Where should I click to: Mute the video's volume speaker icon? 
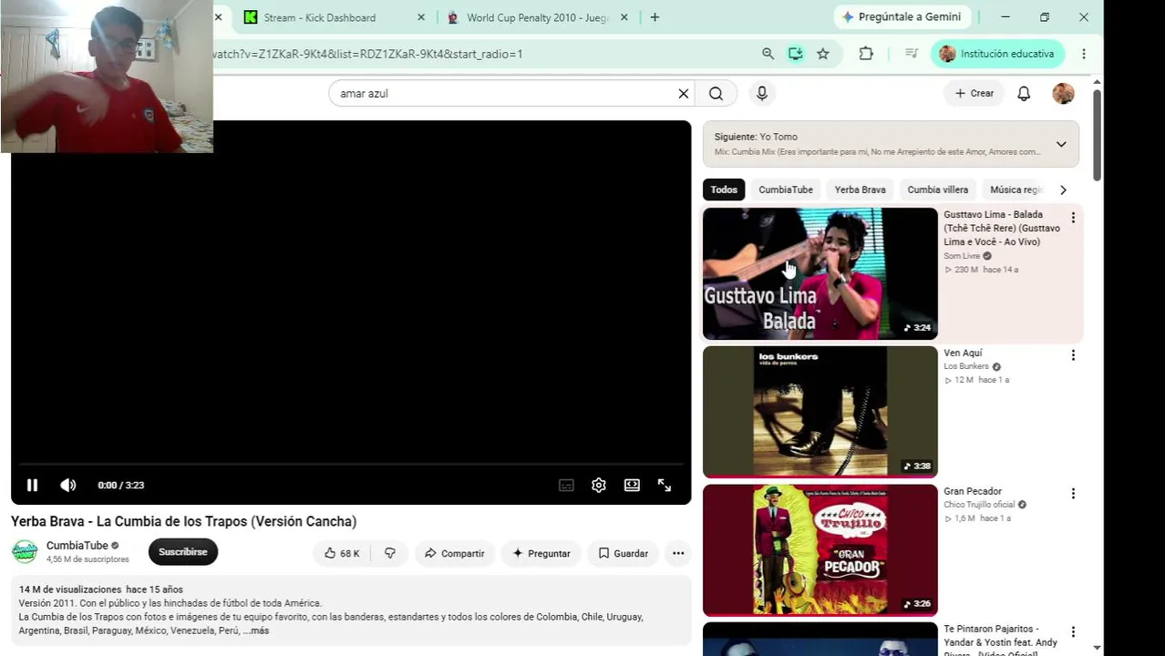pyautogui.click(x=68, y=486)
